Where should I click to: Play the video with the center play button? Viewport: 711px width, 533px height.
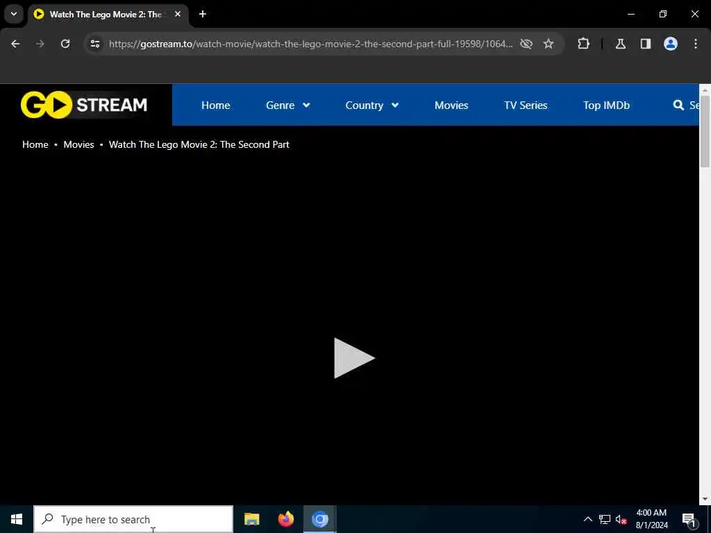click(354, 358)
